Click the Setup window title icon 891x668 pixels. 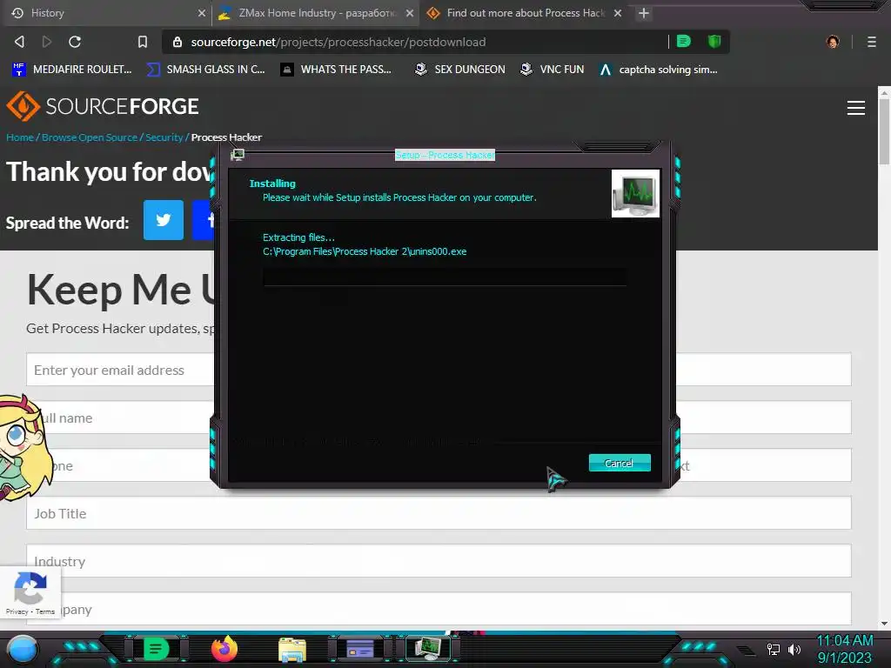tap(238, 155)
